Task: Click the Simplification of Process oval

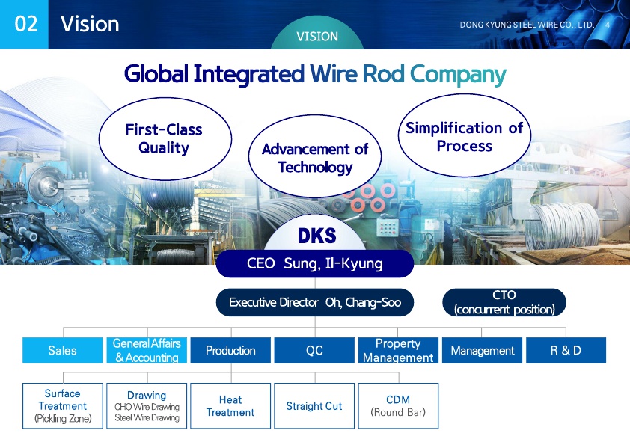Action: point(464,137)
